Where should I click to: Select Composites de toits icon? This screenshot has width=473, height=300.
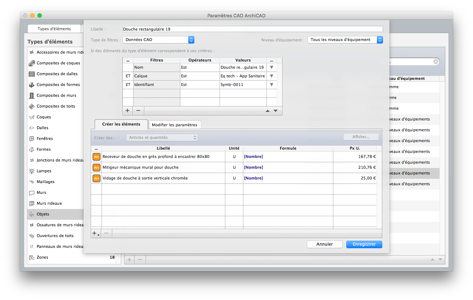point(32,106)
